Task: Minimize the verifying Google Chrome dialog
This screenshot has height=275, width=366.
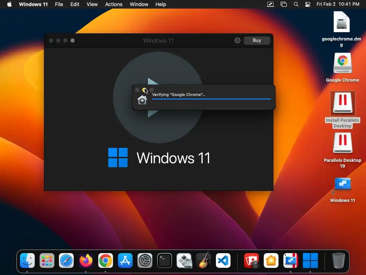Action: pos(144,90)
